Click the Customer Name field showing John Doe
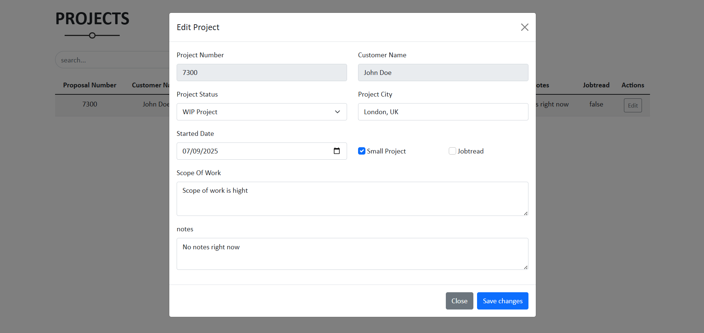The image size is (704, 333). tap(443, 73)
